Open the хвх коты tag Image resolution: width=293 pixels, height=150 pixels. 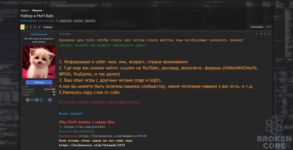[78, 21]
